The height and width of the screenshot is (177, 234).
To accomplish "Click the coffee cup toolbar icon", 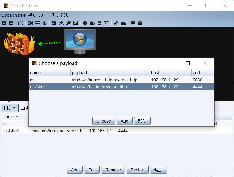I will tap(92, 23).
